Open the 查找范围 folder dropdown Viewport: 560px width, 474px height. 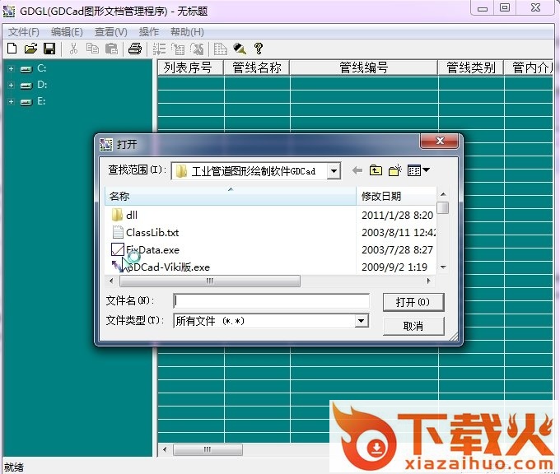334,171
